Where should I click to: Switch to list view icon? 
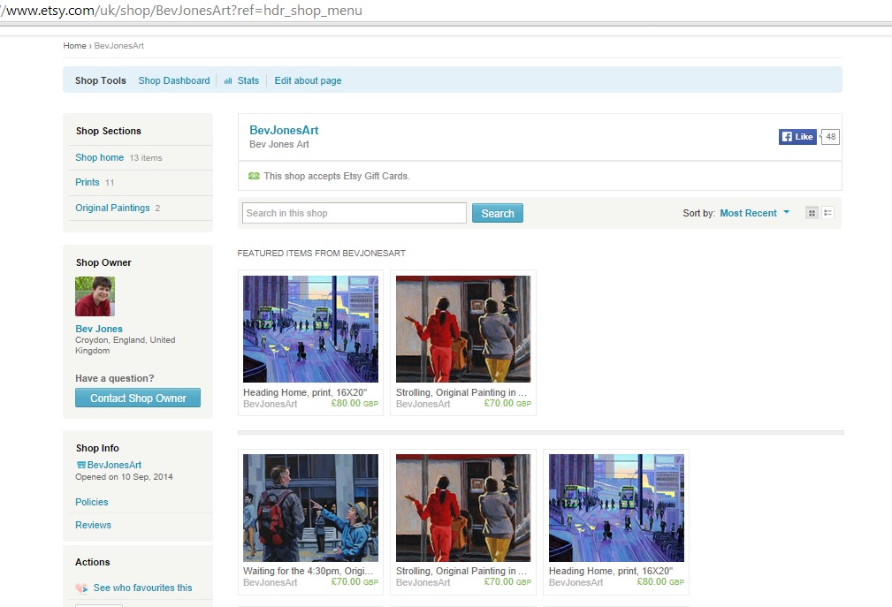(827, 213)
